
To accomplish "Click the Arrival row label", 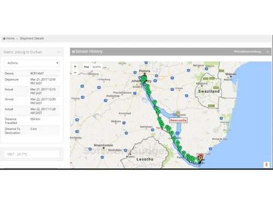I will click(9, 99).
